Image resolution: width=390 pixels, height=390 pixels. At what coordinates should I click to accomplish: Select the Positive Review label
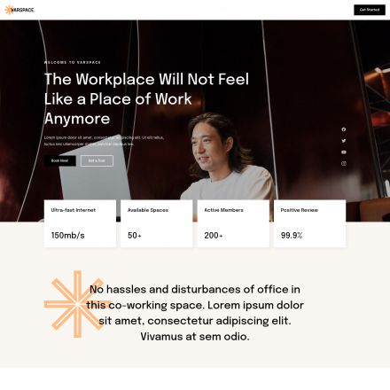(x=300, y=210)
